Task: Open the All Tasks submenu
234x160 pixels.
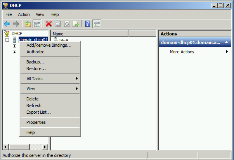Action: pos(50,79)
